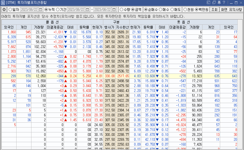Image resolution: width=244 pixels, height=150 pixels.
Task: Click the 행사가 column header
Action: 109,27
